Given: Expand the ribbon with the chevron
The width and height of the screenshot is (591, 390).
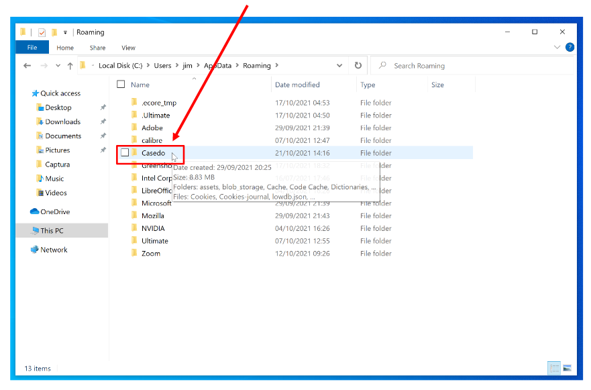Looking at the screenshot, I should coord(557,47).
